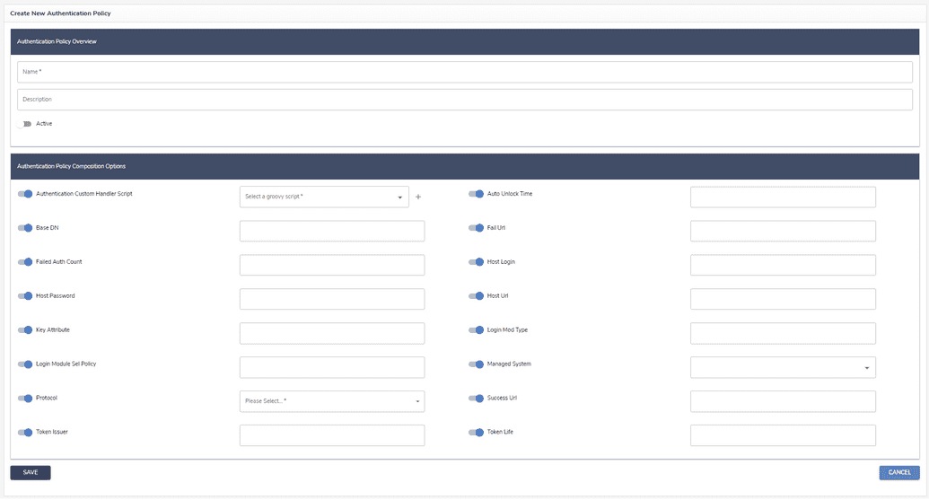Turn off the Host Url toggle
Screen dimensions: 929x500
click(x=477, y=296)
